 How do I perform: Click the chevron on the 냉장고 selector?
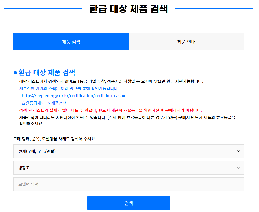pyautogui.click(x=239, y=168)
